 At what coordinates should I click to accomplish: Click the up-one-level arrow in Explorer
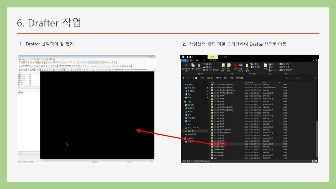193,78
